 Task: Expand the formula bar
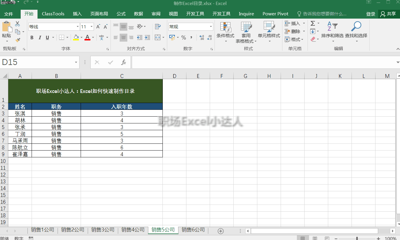(x=398, y=62)
